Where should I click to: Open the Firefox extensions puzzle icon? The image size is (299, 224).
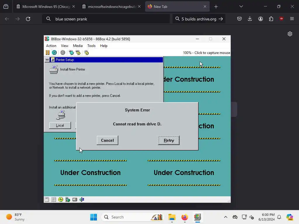coord(271,19)
